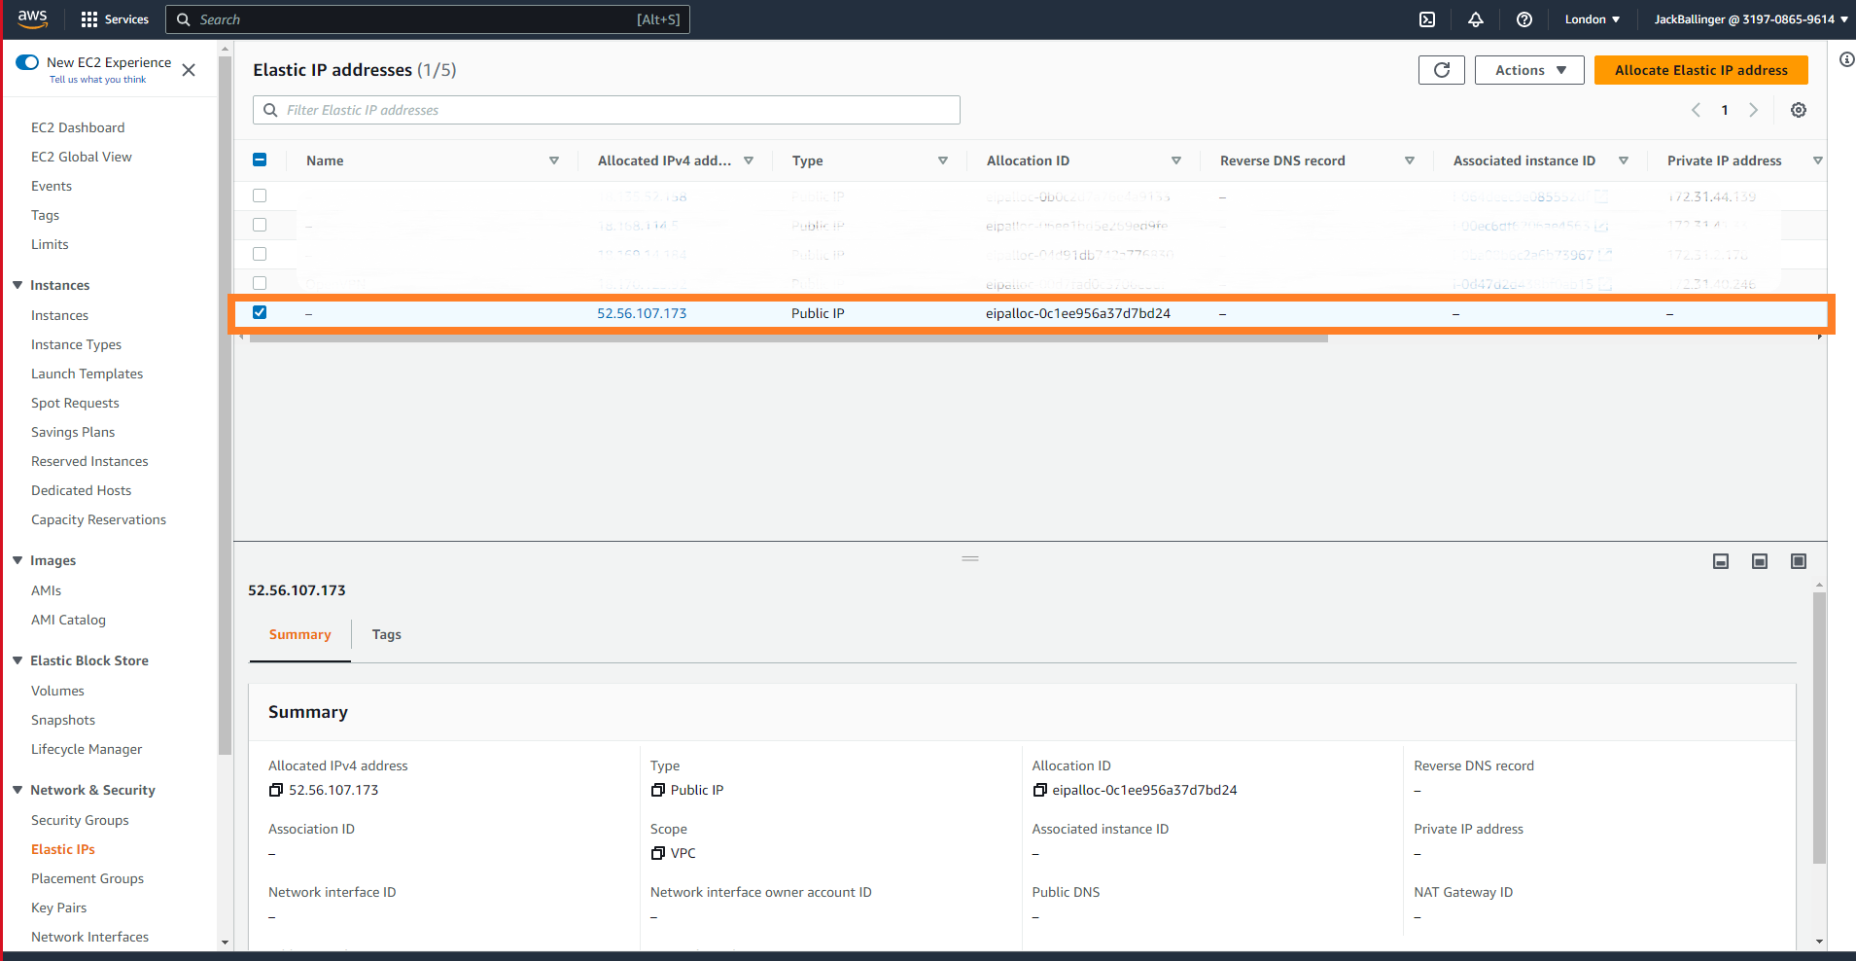Sort by Type column arrow
This screenshot has height=961, width=1856.
click(x=943, y=160)
